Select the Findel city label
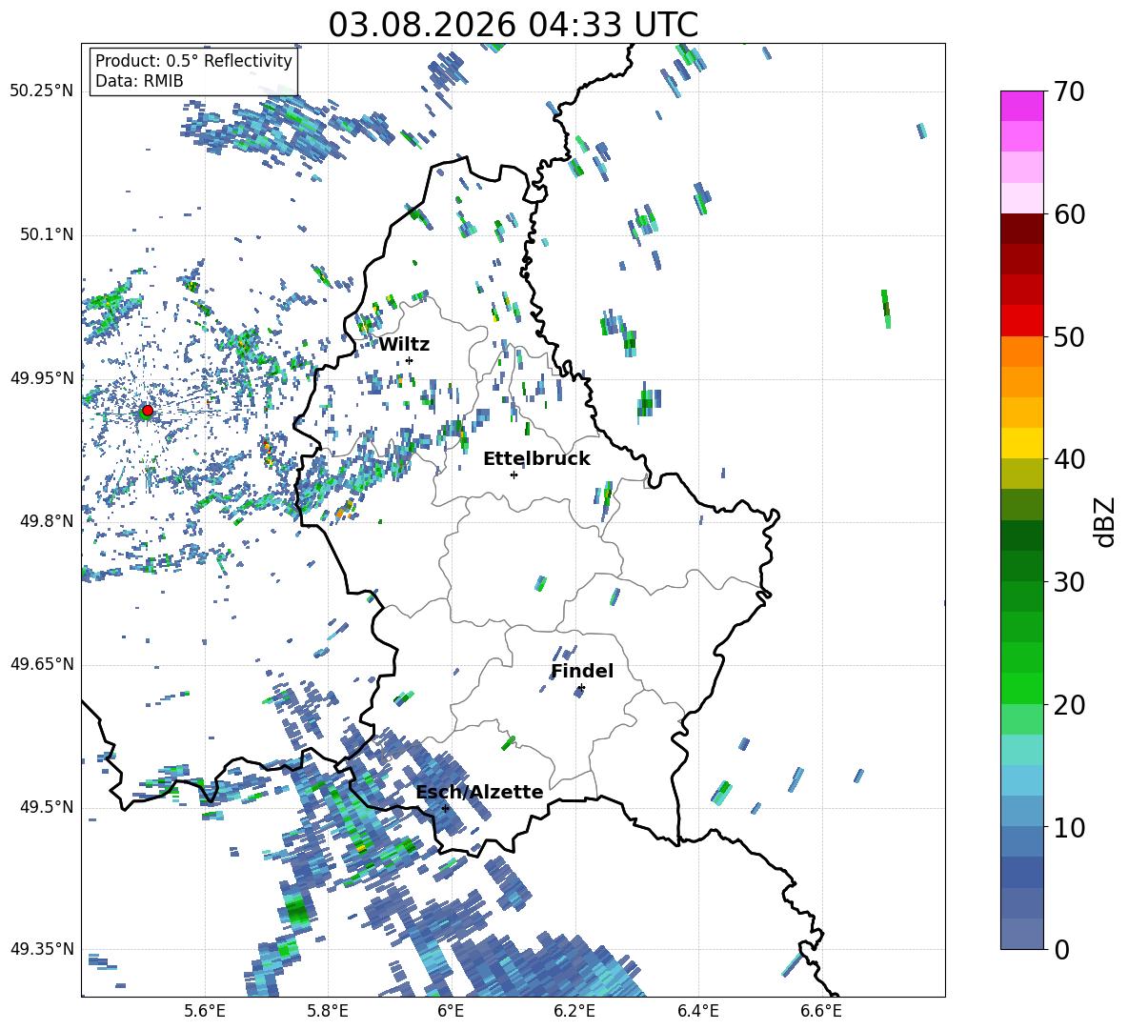This screenshot has width=1128, height=1030. 582,671
